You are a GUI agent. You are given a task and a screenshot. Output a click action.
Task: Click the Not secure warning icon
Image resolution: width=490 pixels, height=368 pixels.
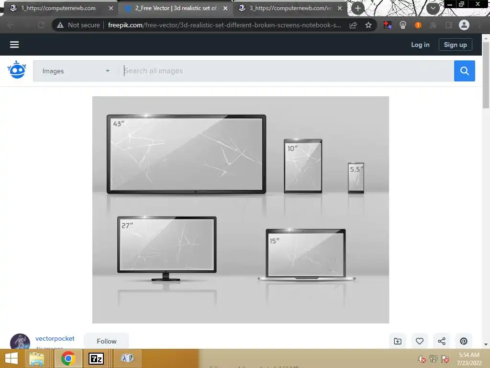coord(60,25)
